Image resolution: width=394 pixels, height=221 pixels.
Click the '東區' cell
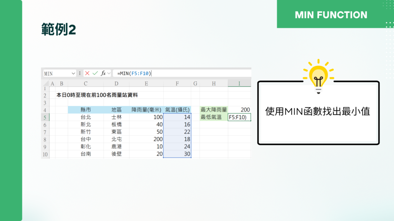coord(116,132)
